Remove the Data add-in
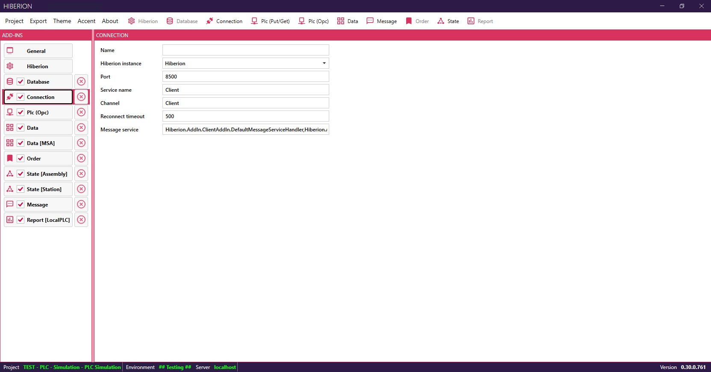 coord(81,128)
